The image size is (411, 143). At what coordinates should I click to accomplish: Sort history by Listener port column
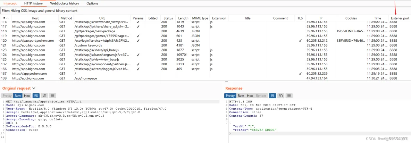400,18
